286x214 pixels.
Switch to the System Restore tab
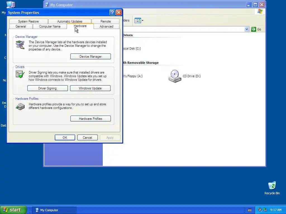point(28,21)
